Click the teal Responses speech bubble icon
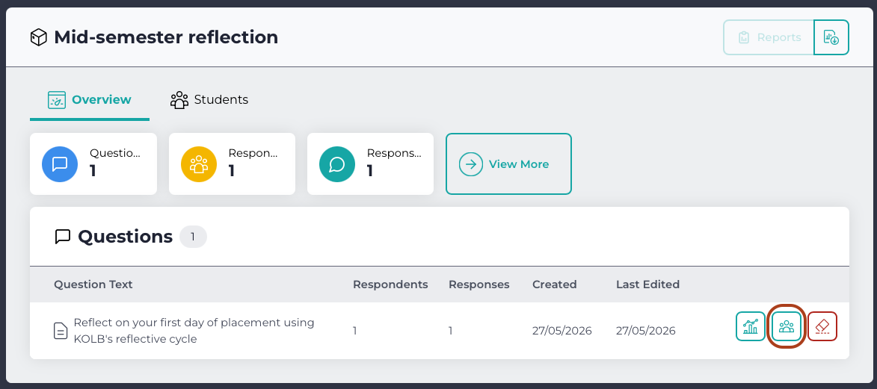 pyautogui.click(x=336, y=164)
